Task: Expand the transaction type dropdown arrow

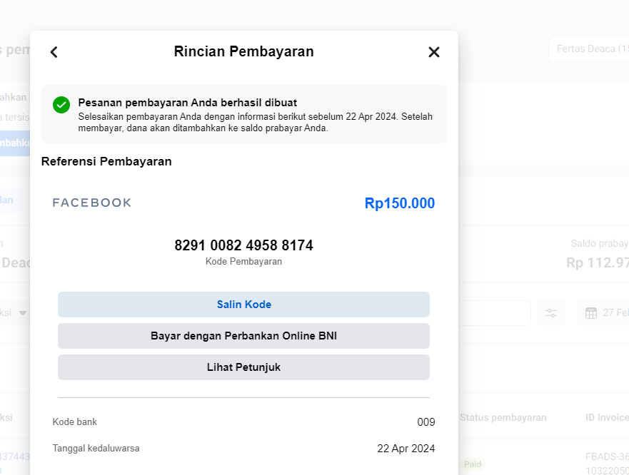Action: [23, 313]
